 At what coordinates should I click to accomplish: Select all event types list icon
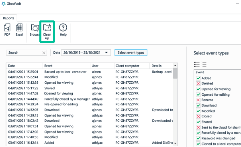click(196, 64)
